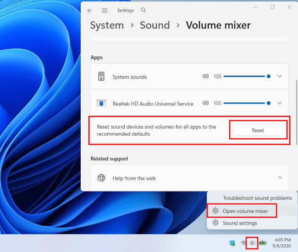Click the Related support heading
The height and width of the screenshot is (252, 298).
point(109,159)
